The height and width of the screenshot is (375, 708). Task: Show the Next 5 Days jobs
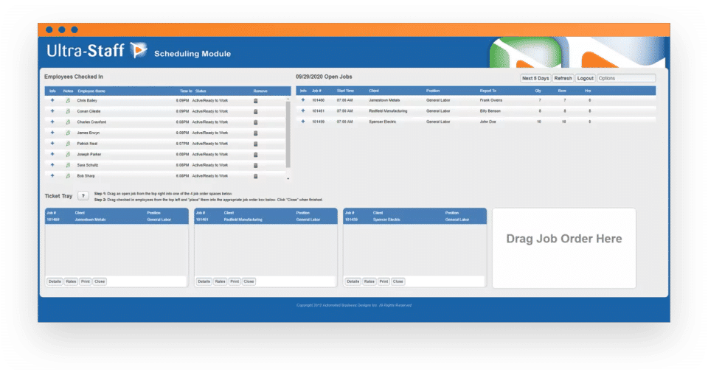coord(535,78)
